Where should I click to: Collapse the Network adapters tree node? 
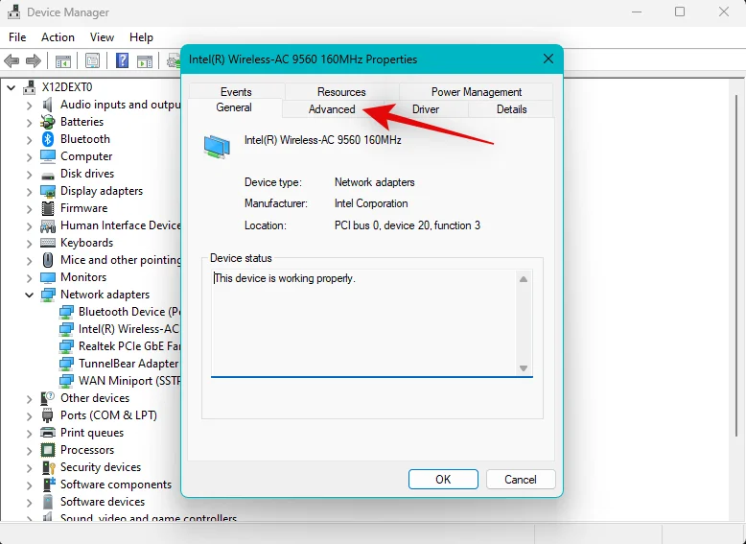pos(30,295)
